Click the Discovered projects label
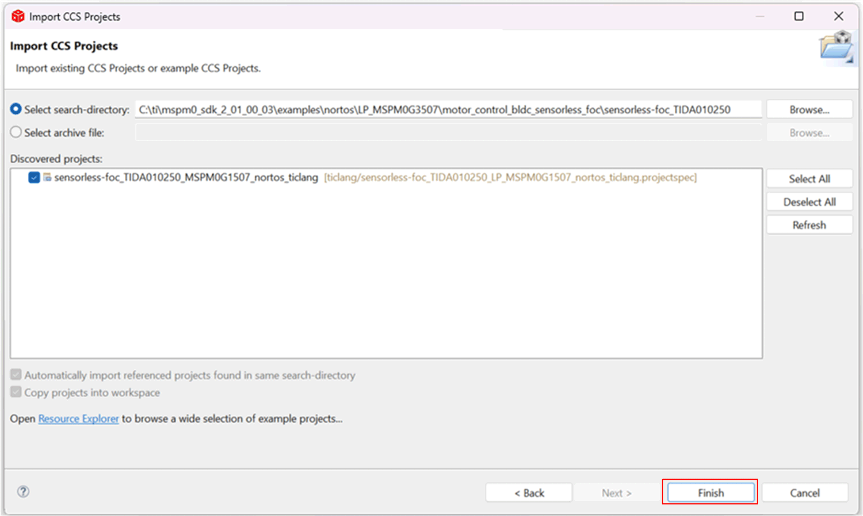 pyautogui.click(x=56, y=159)
